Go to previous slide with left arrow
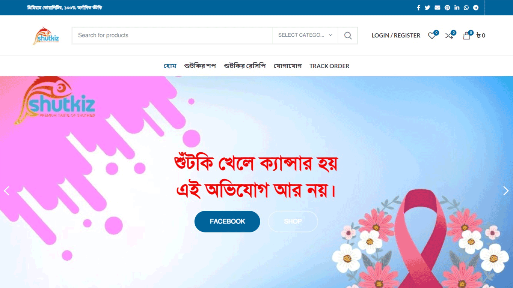This screenshot has height=288, width=513. [6, 191]
